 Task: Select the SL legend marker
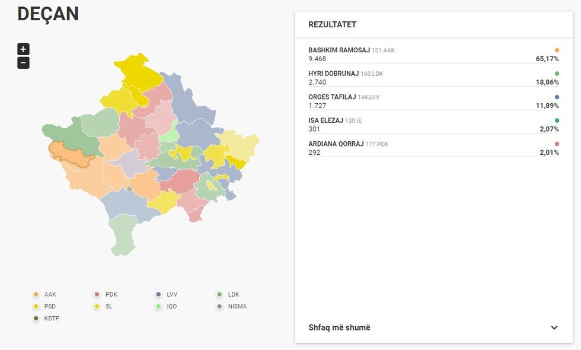click(x=97, y=307)
